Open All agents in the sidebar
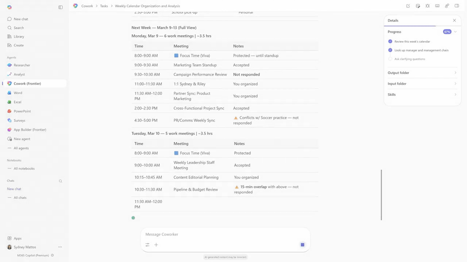The height and width of the screenshot is (262, 467). 21,148
